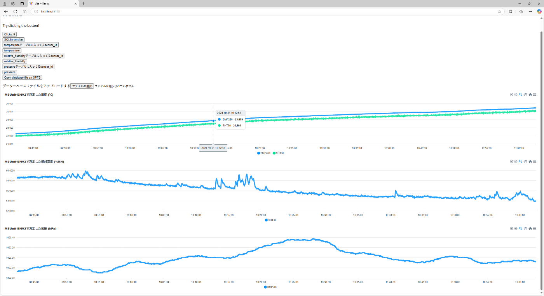Open the hamburger menu of temperature chart
The width and height of the screenshot is (544, 296).
click(535, 95)
